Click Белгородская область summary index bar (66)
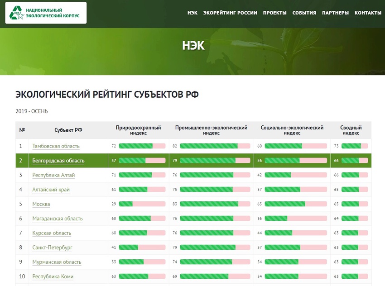This screenshot has height=286, width=385. (x=355, y=160)
